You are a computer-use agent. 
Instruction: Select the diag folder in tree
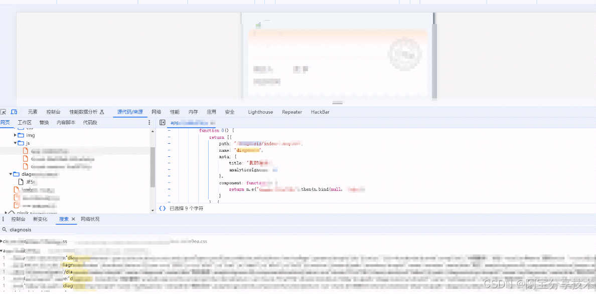36,174
